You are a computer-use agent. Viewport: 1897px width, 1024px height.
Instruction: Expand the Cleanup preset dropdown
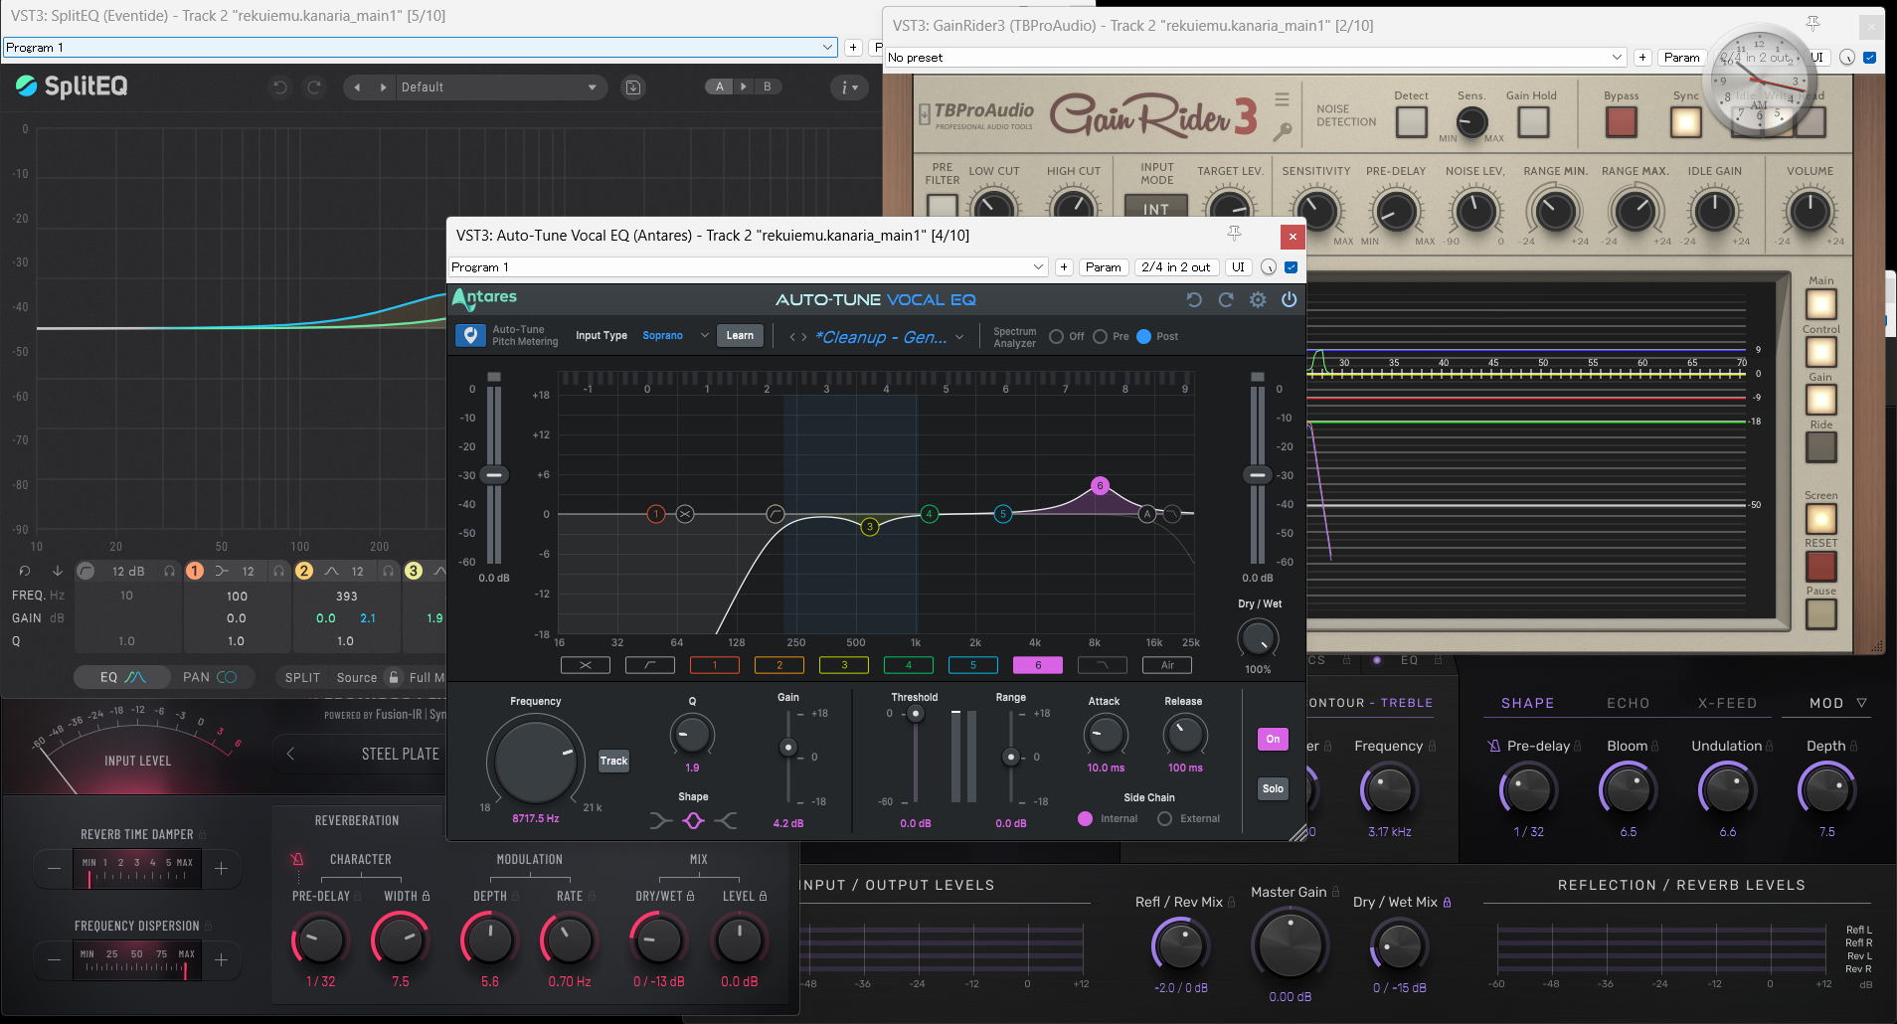coord(959,337)
